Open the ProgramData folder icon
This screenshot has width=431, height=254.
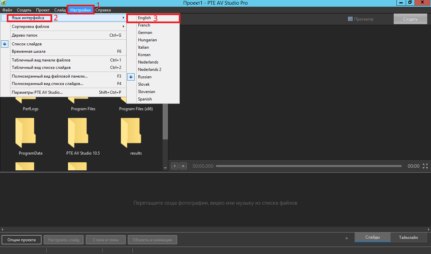tap(25, 133)
